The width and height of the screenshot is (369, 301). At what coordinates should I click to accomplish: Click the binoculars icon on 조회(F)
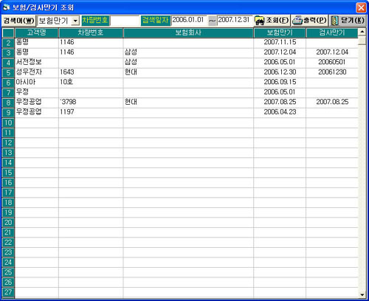pyautogui.click(x=260, y=21)
